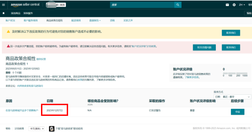252x132 pixels.
Task: Click the 采取的操作 column header
Action: (157, 101)
